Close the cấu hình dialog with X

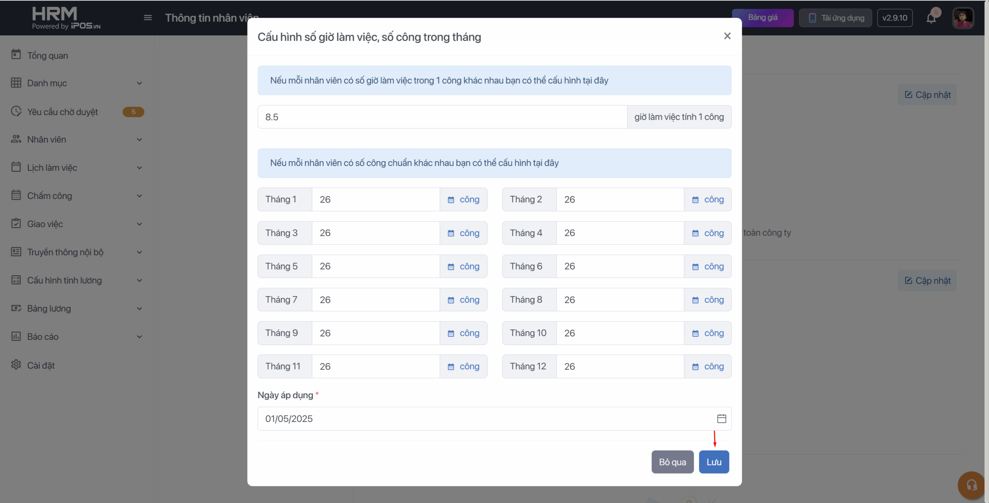727,36
